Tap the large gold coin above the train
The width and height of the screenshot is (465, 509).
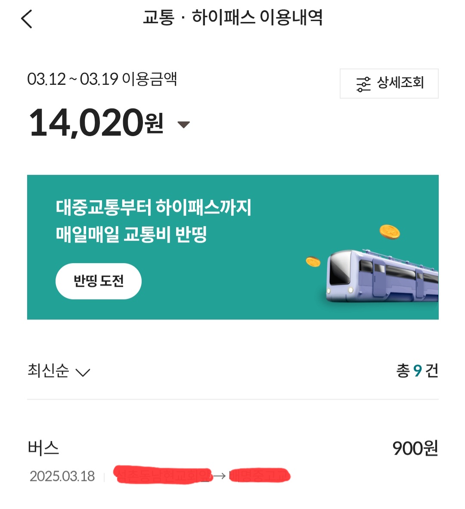click(x=390, y=232)
